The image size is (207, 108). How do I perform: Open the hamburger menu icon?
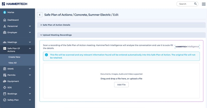(x=203, y=4)
